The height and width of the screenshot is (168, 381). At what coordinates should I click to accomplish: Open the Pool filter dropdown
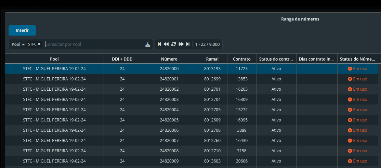tap(18, 44)
